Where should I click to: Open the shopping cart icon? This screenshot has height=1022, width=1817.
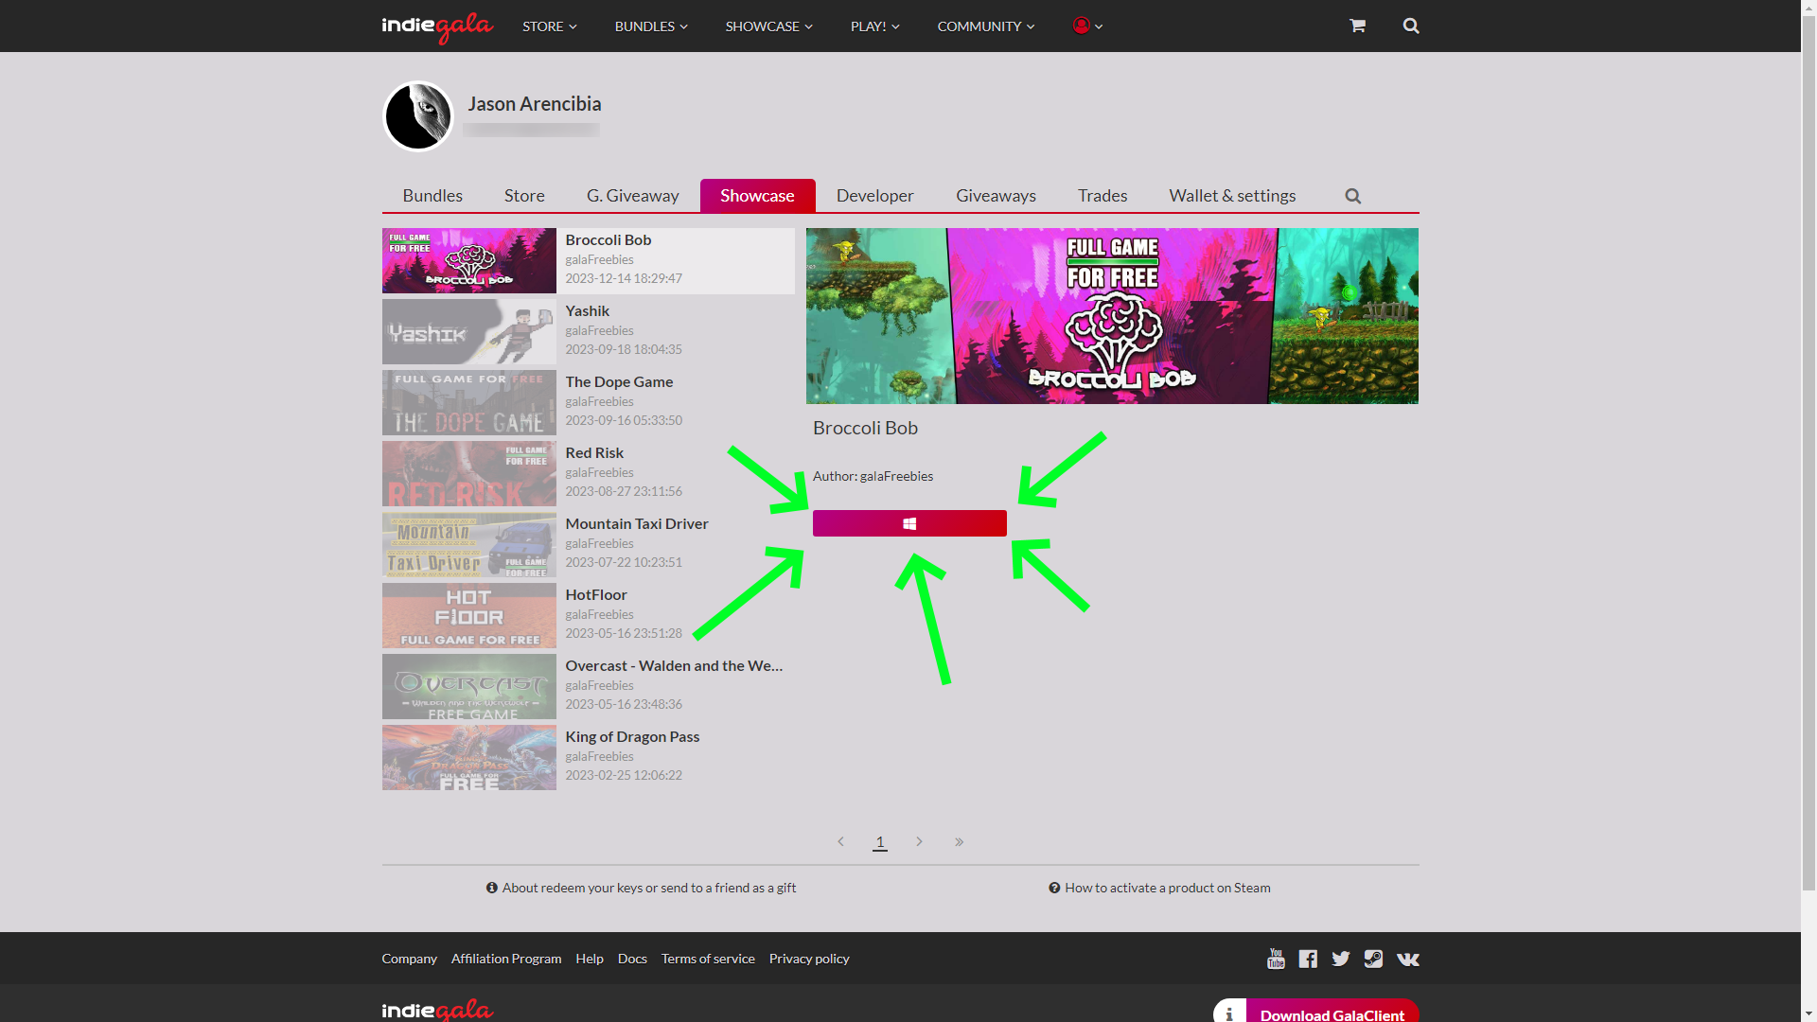coord(1357,26)
